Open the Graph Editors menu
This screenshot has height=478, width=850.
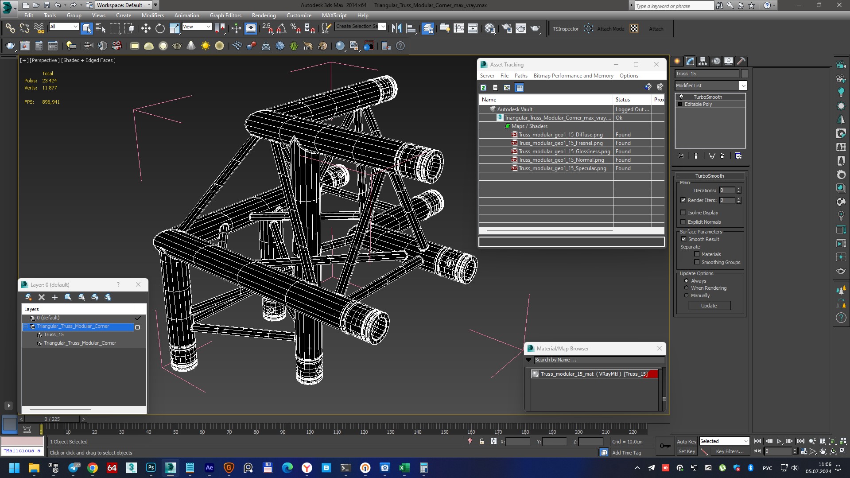click(225, 15)
